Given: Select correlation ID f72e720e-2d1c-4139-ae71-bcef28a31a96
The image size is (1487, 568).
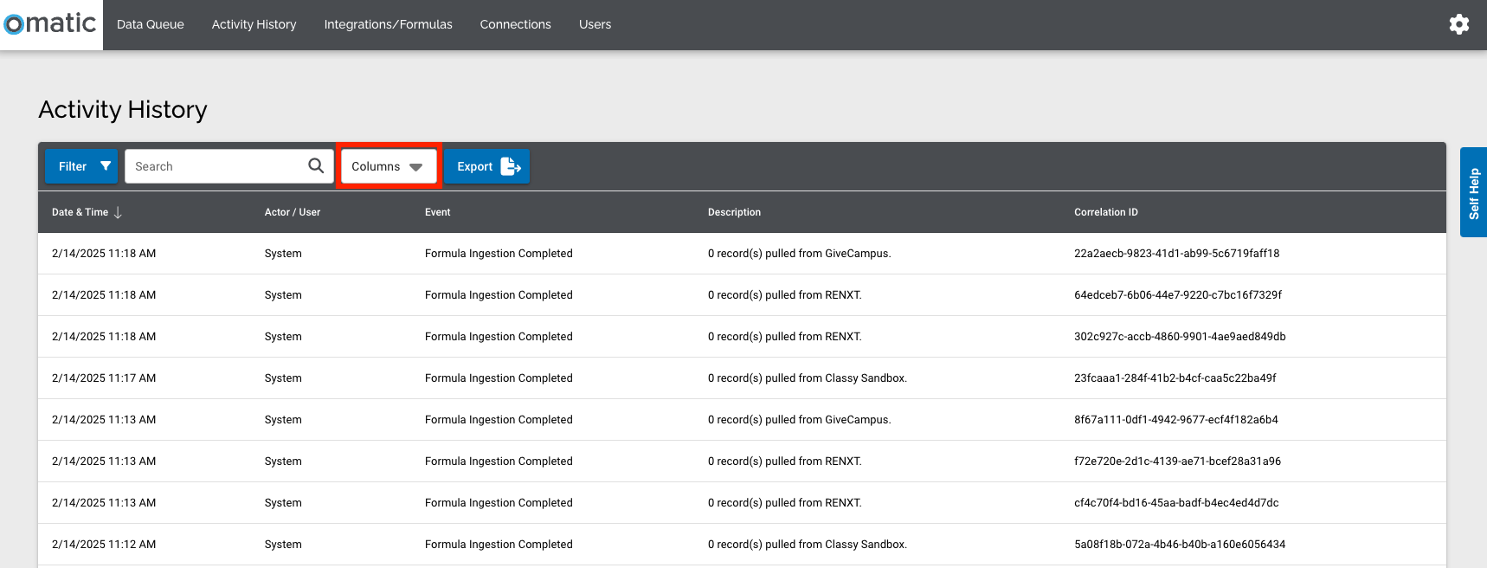Looking at the screenshot, I should 1178,461.
